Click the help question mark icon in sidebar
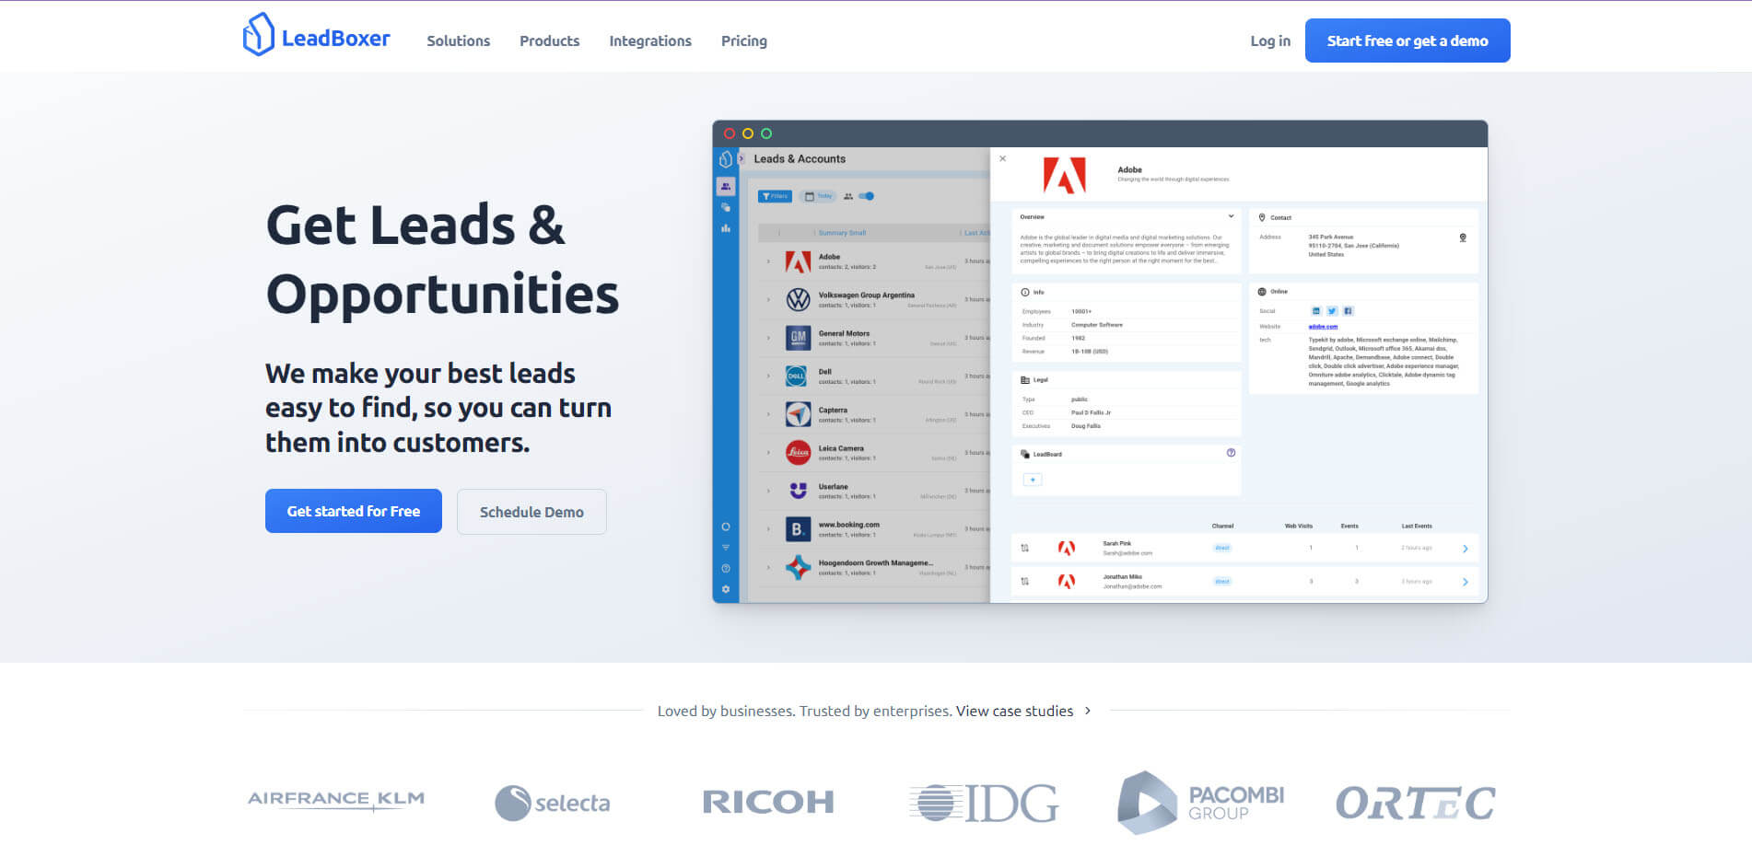This screenshot has width=1752, height=845. 726,568
